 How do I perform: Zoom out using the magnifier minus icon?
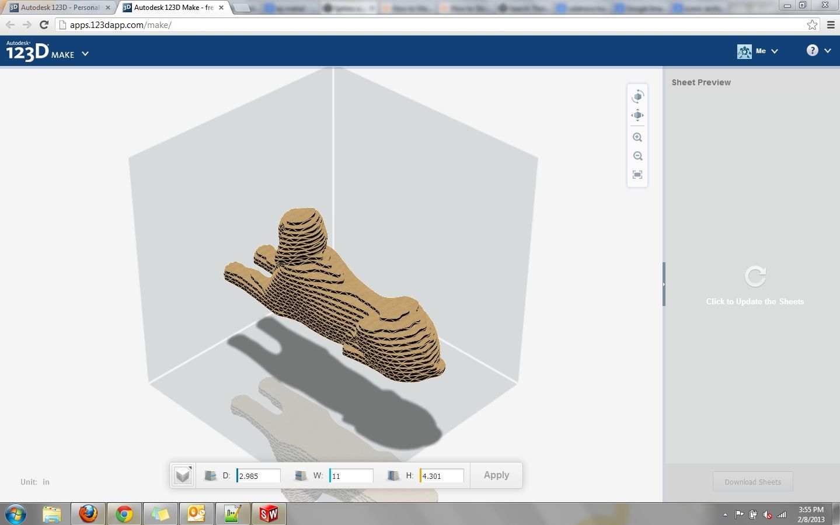click(637, 155)
